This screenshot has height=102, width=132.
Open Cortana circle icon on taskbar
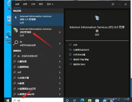click(x=67, y=100)
